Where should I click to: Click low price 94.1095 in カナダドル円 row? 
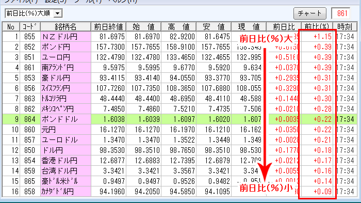point(217,192)
